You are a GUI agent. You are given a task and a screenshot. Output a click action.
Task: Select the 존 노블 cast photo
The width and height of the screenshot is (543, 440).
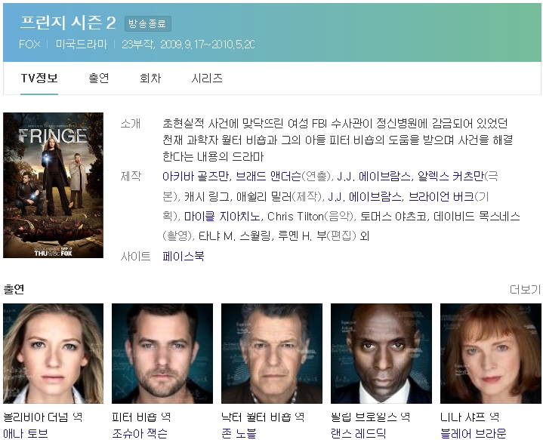pos(271,353)
